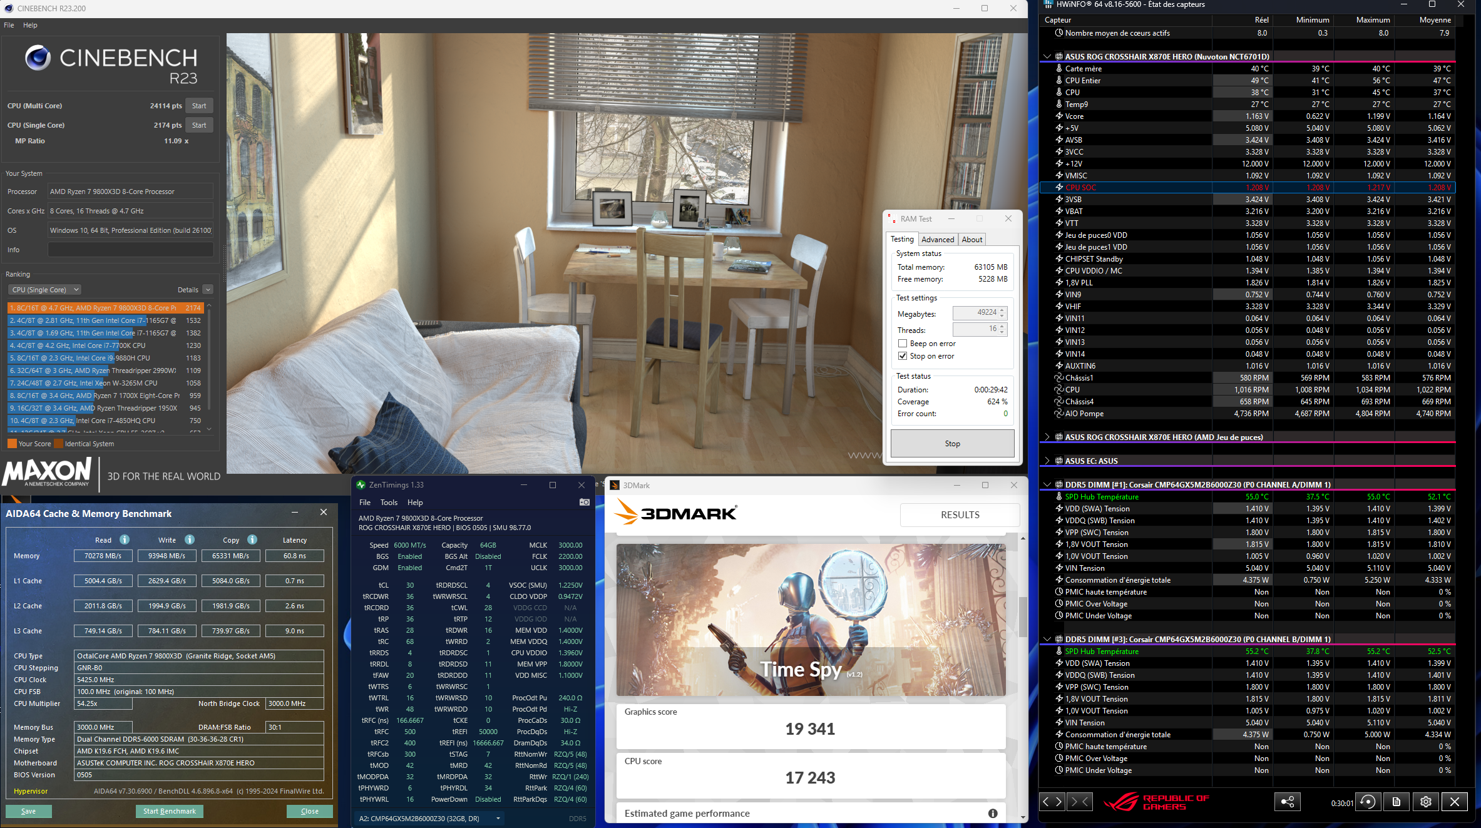The width and height of the screenshot is (1481, 828).
Task: Uncheck Stop on error checkbox
Action: tap(903, 356)
